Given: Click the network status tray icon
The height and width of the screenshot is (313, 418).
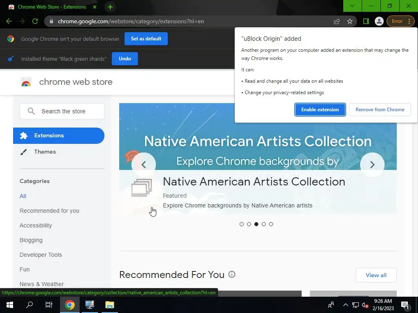Looking at the screenshot, I should pos(356,305).
